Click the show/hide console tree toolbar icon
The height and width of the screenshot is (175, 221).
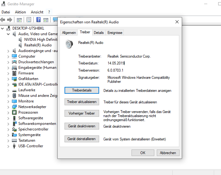click(19, 20)
